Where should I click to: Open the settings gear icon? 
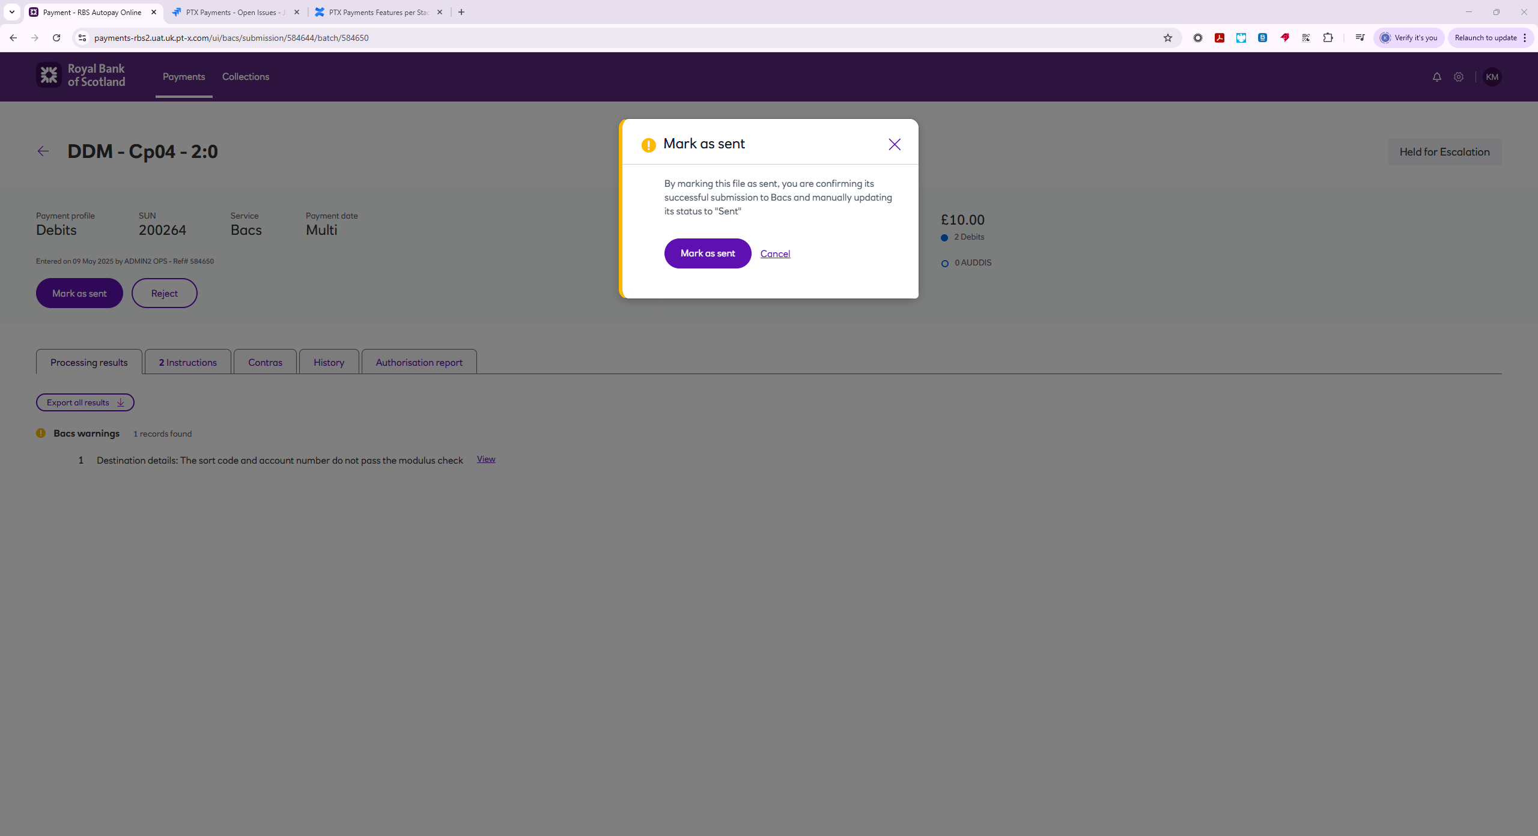[x=1459, y=77]
